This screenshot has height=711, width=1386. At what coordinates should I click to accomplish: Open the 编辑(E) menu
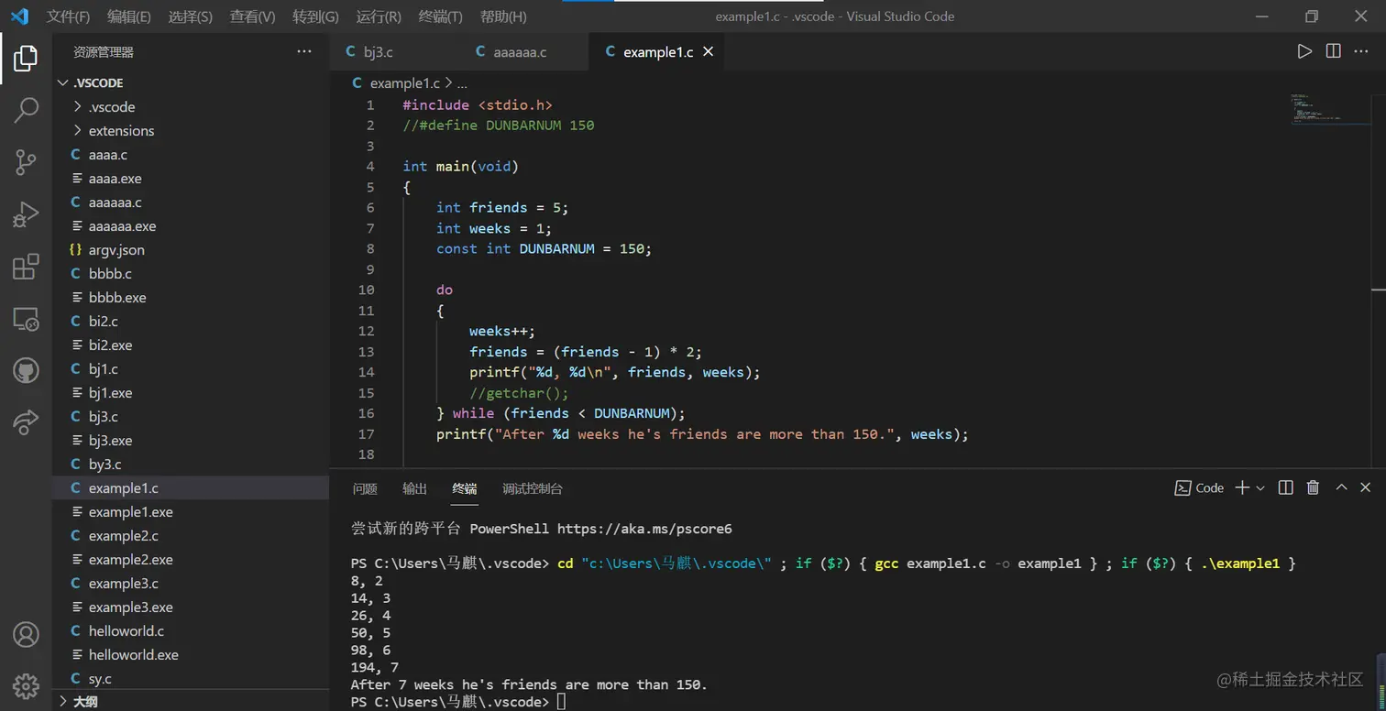129,16
